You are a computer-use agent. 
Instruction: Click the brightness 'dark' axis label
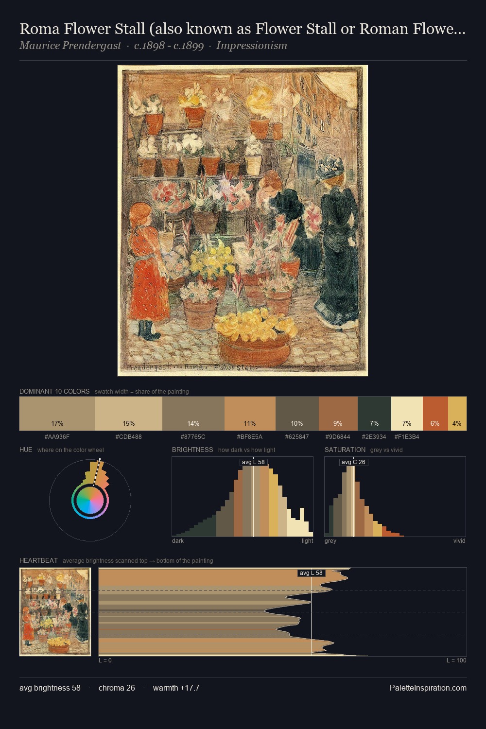(x=178, y=541)
